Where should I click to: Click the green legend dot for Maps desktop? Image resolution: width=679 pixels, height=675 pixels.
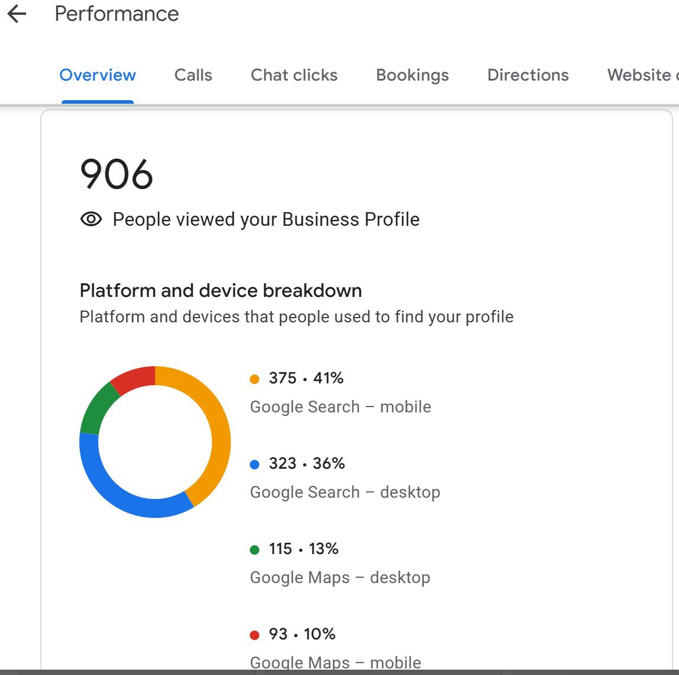point(255,550)
